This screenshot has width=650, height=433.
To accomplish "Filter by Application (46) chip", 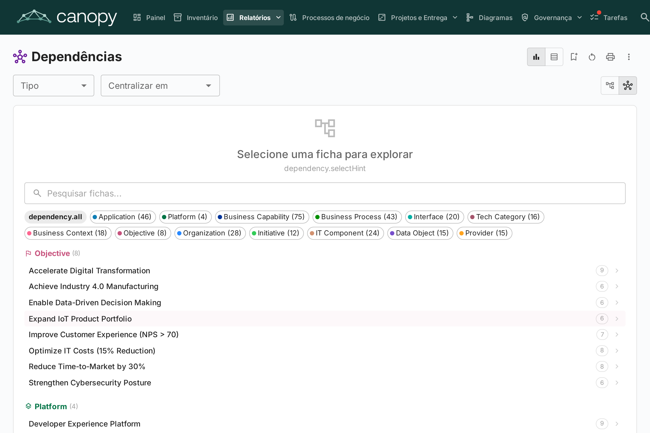I will pyautogui.click(x=123, y=217).
